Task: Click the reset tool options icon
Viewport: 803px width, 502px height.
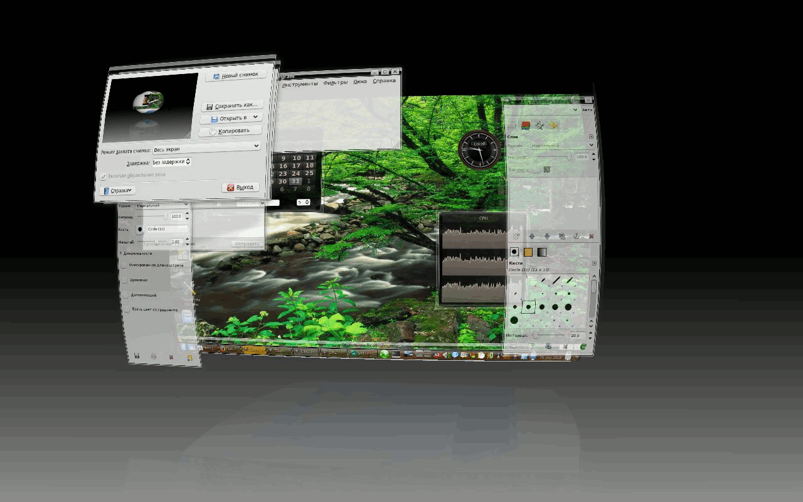Action: click(x=189, y=358)
